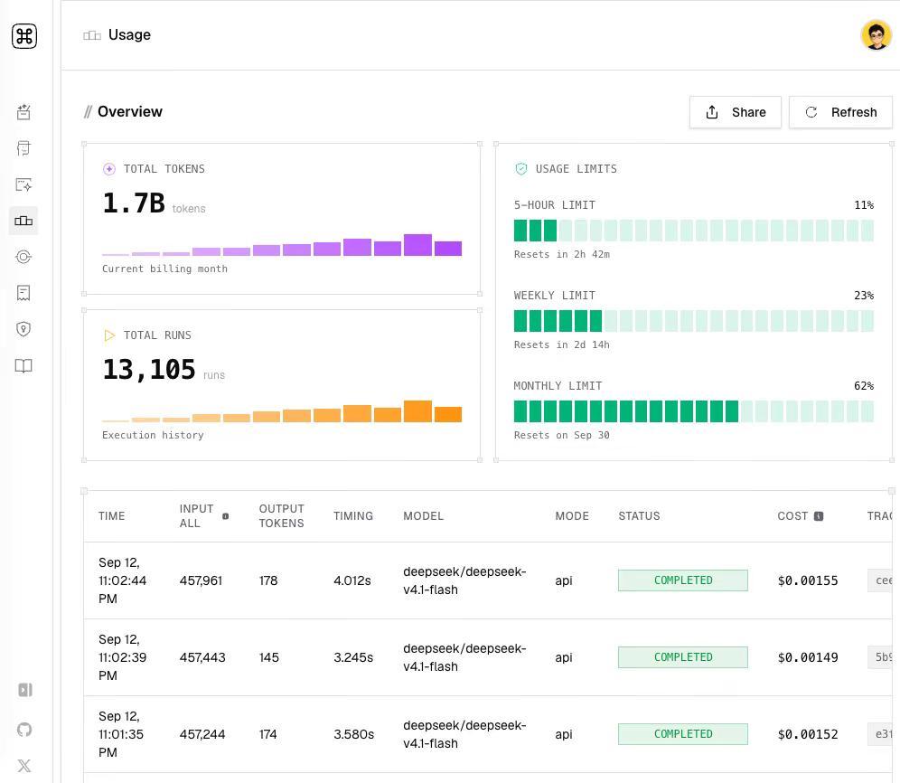Click the Overview section heading
The image size is (900, 783).
coord(130,111)
